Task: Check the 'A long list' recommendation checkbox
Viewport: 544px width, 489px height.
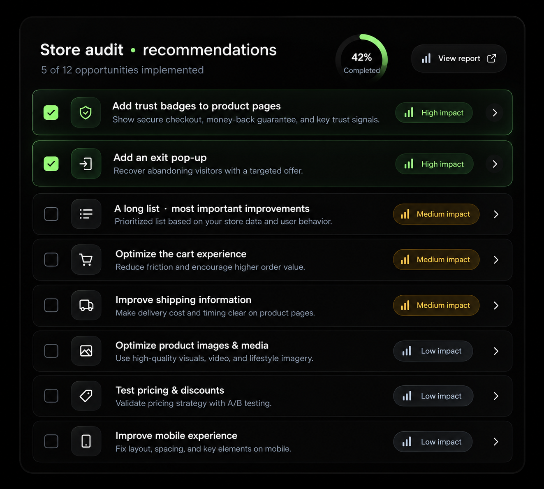Action: 51,214
